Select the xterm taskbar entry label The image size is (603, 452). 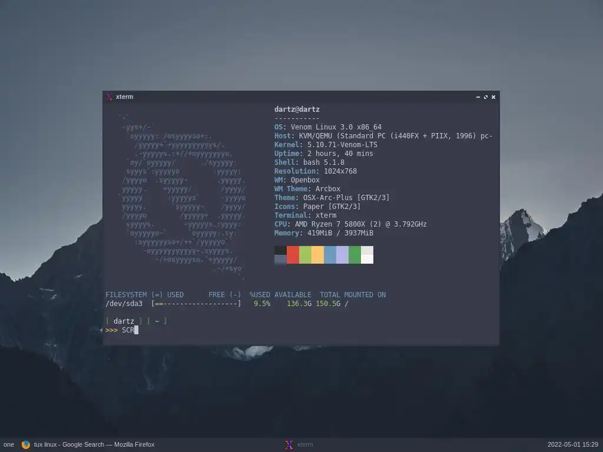(305, 445)
